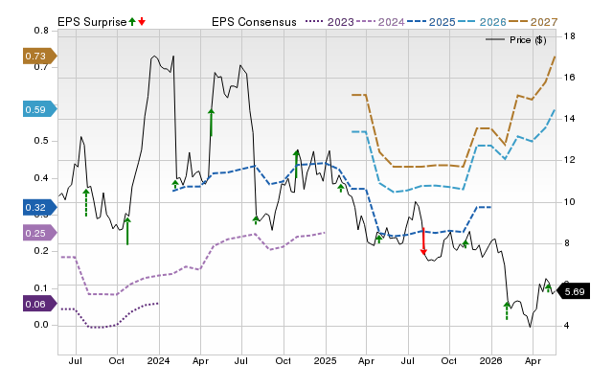
Task: Click the 0.8 label on the EPS axis
Action: 41,31
